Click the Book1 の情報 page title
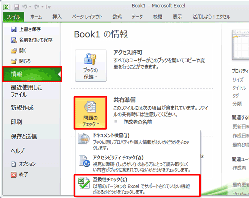 point(101,34)
